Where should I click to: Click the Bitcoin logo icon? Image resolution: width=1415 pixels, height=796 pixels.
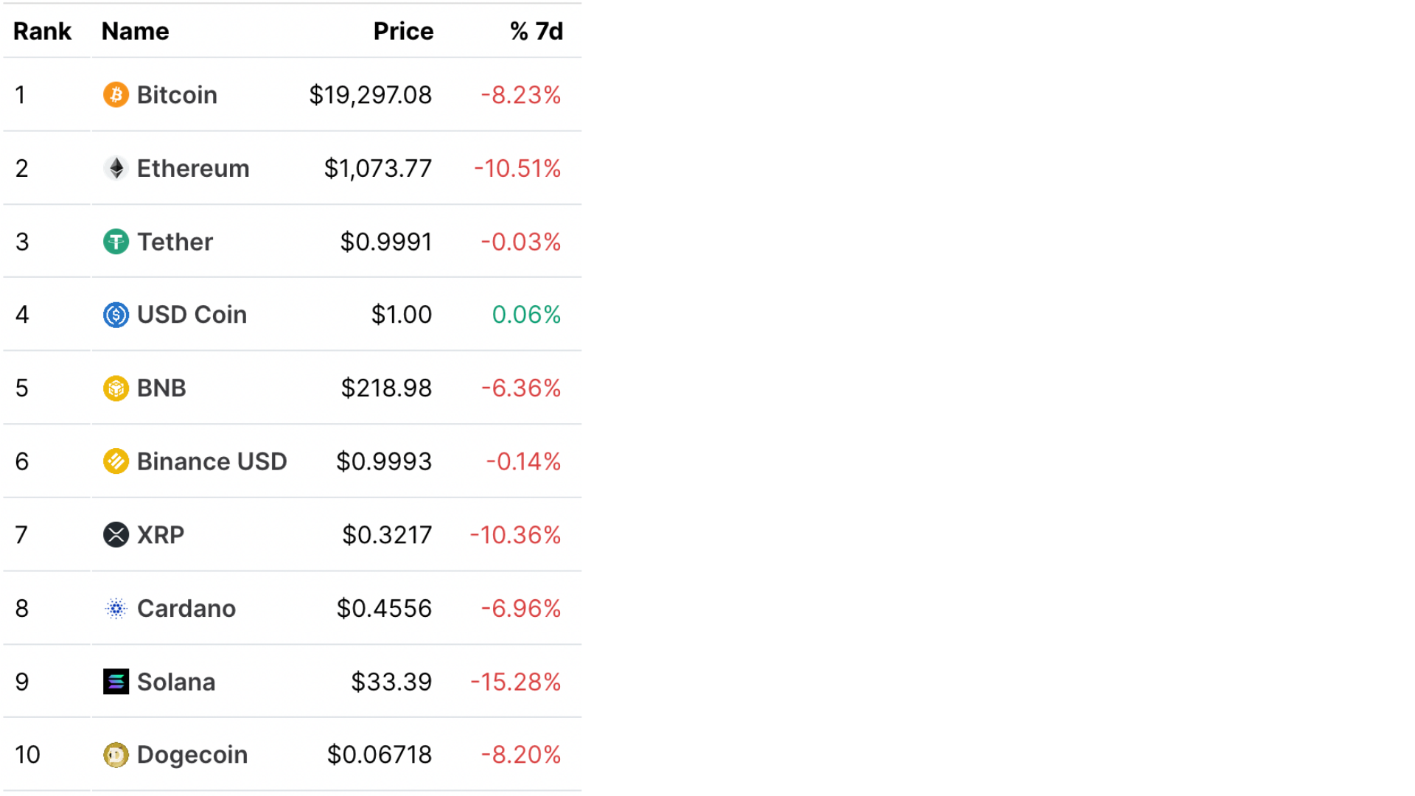pos(116,95)
